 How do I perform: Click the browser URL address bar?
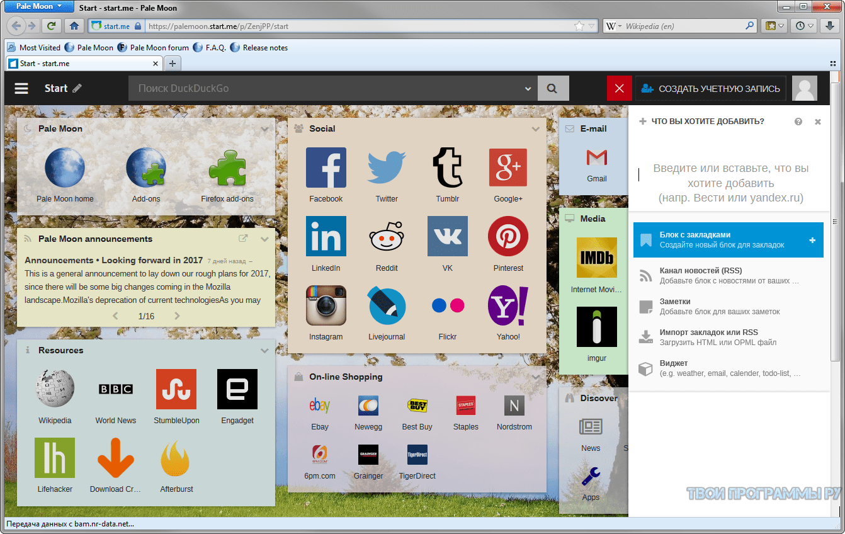click(x=359, y=26)
